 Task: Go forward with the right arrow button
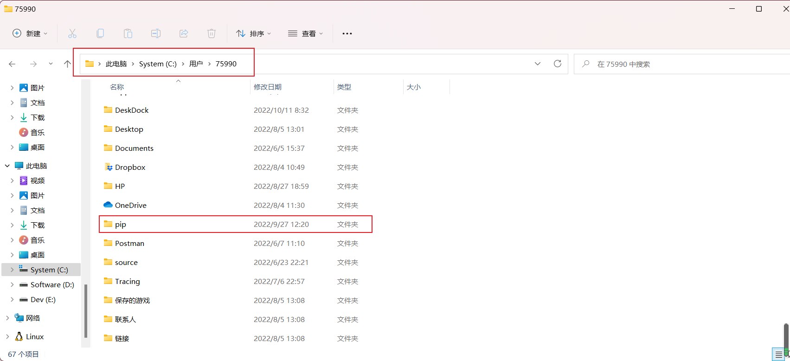[33, 64]
